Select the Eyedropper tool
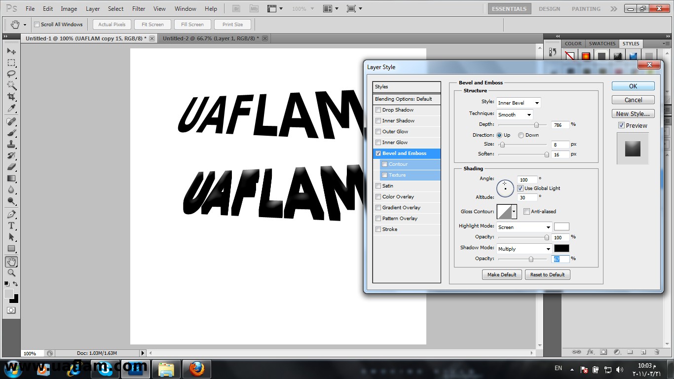674x379 pixels. (x=11, y=109)
